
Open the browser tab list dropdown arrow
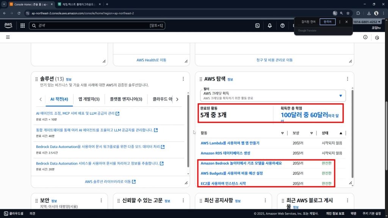(x=4, y=4)
